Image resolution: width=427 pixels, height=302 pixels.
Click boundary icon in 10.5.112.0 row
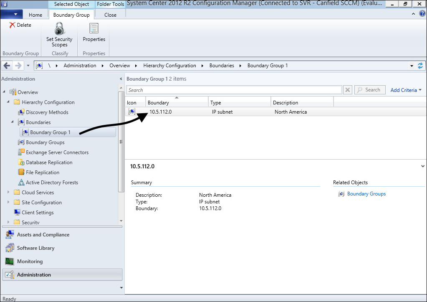[x=132, y=112]
